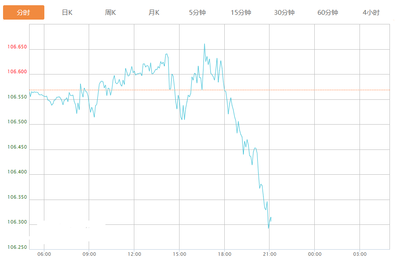Screen dimensions: 396x261
Task: Switch to the 月K tab
Action: [x=154, y=13]
